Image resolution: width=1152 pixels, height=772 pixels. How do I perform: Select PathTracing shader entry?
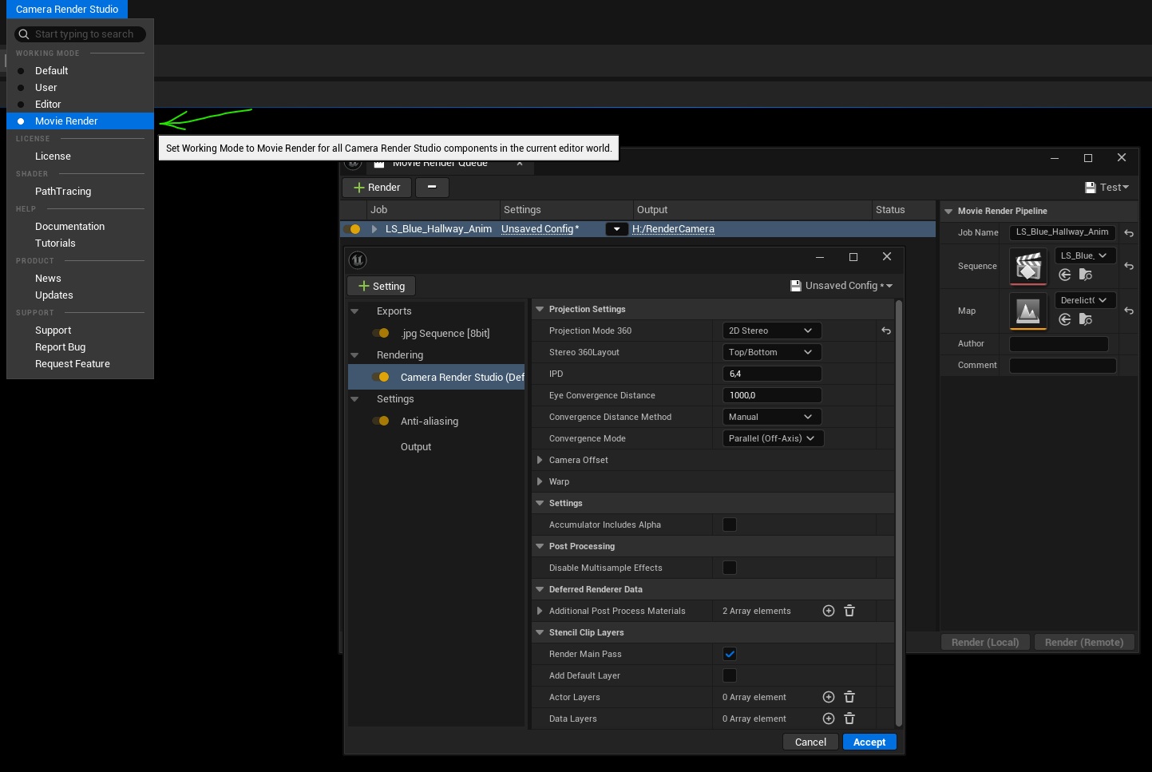63,192
